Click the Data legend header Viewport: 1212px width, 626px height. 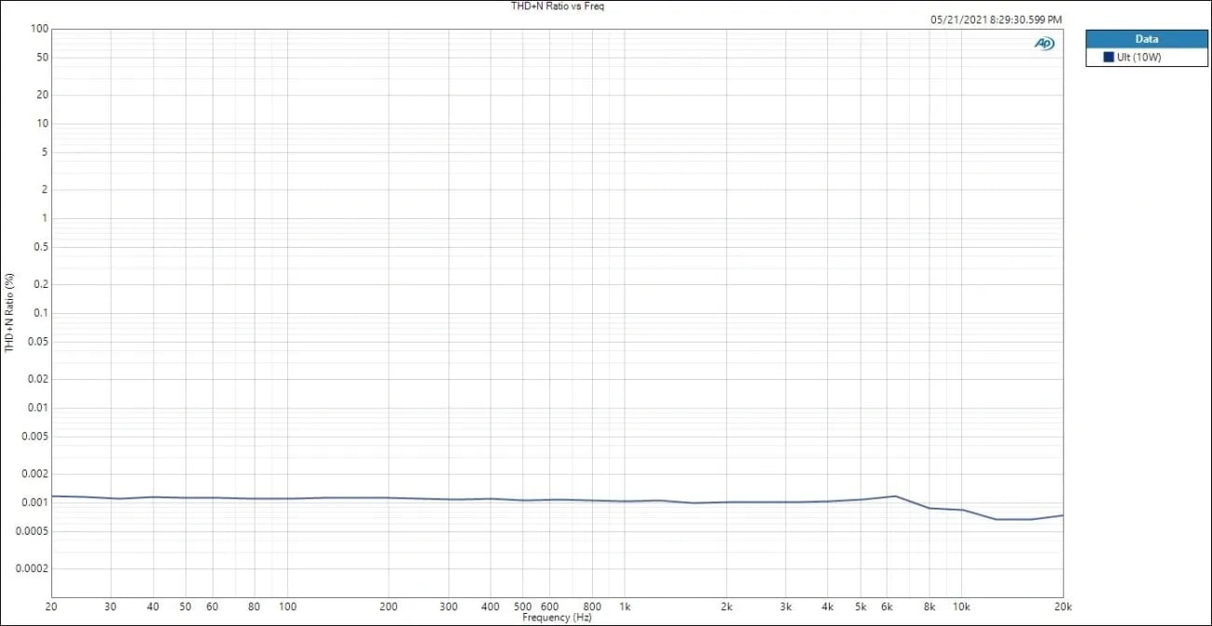1146,39
